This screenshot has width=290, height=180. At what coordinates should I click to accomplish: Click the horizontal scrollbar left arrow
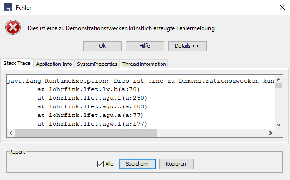(11, 133)
